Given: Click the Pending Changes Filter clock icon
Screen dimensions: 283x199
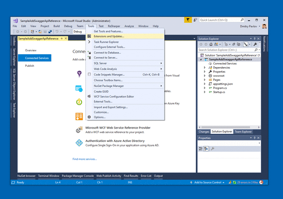Looking at the screenshot, I should 226,44.
